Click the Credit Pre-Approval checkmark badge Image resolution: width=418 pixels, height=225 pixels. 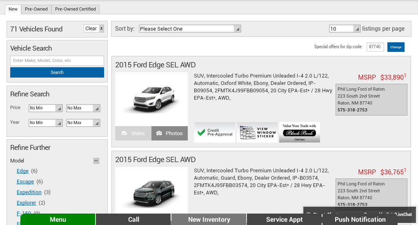(x=215, y=132)
